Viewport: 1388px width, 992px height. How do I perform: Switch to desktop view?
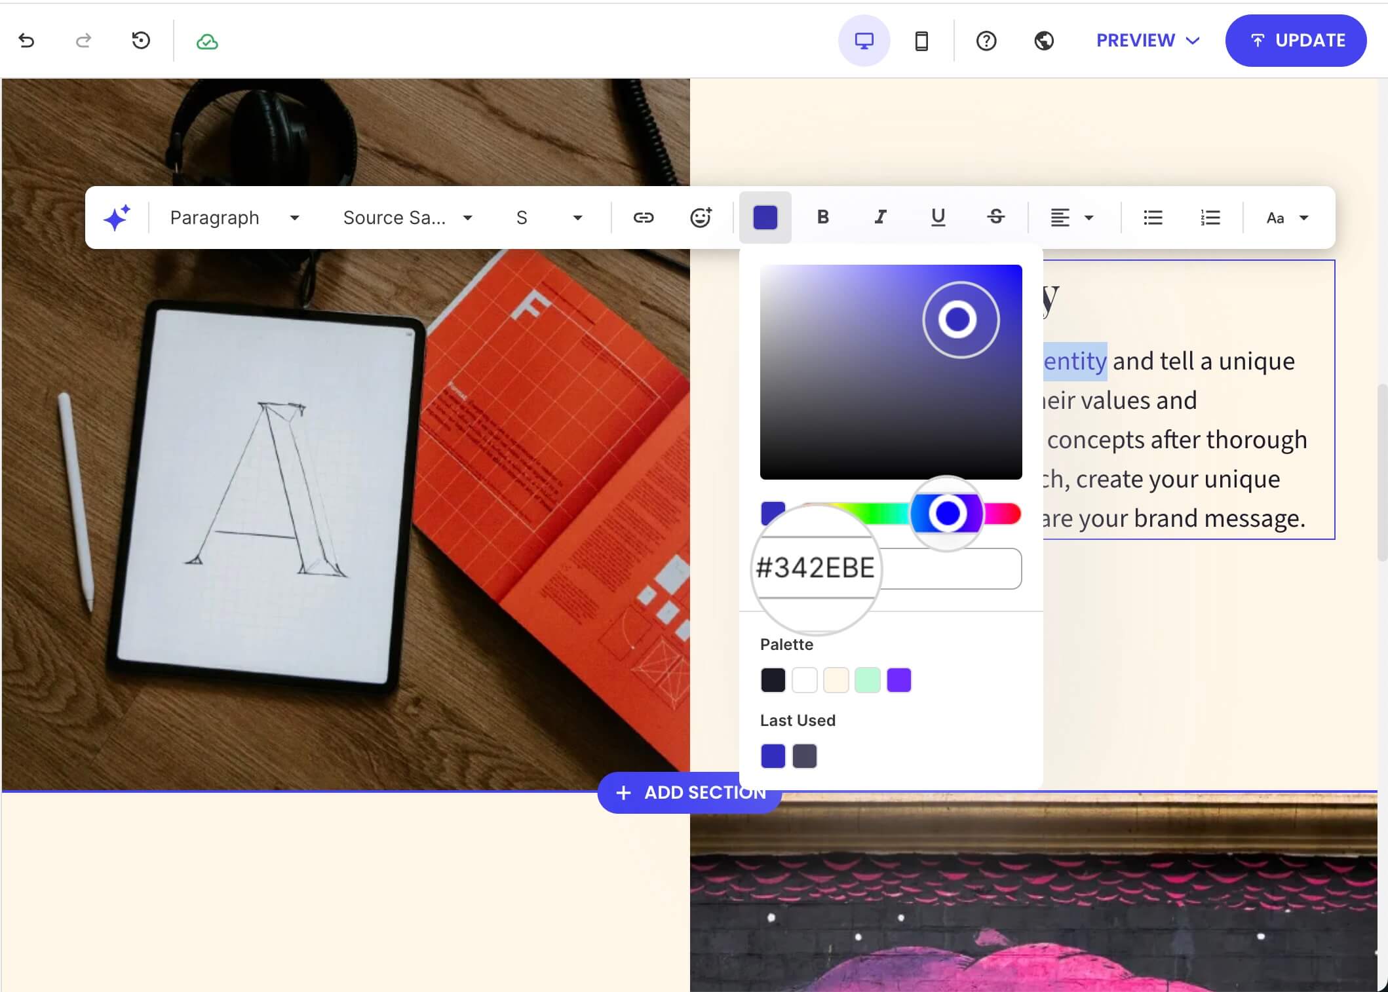(x=864, y=41)
